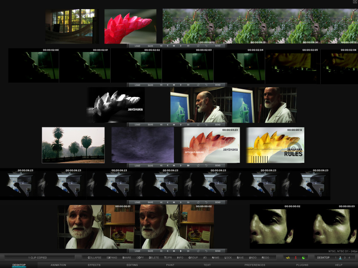This screenshot has height=268, width=358.
Task: Play from the bar under the 00:00:06:23 frames
Action: coord(181,202)
